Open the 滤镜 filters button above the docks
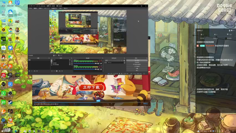236x133 pixels. pyautogui.click(x=60, y=56)
